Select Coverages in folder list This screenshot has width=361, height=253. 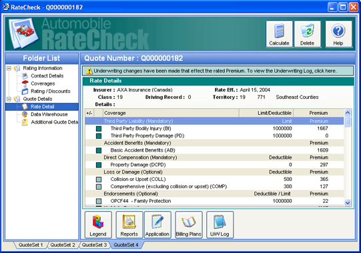click(43, 83)
